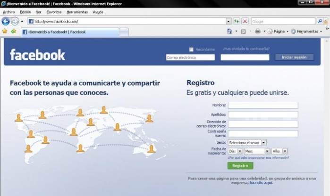The height and width of the screenshot is (196, 330).
Task: Click the green Registro button
Action: 240,166
